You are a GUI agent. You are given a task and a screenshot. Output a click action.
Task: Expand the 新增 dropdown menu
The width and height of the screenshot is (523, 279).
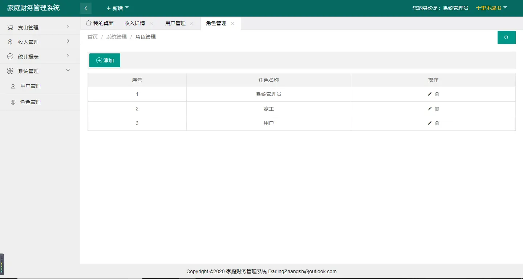tap(117, 8)
